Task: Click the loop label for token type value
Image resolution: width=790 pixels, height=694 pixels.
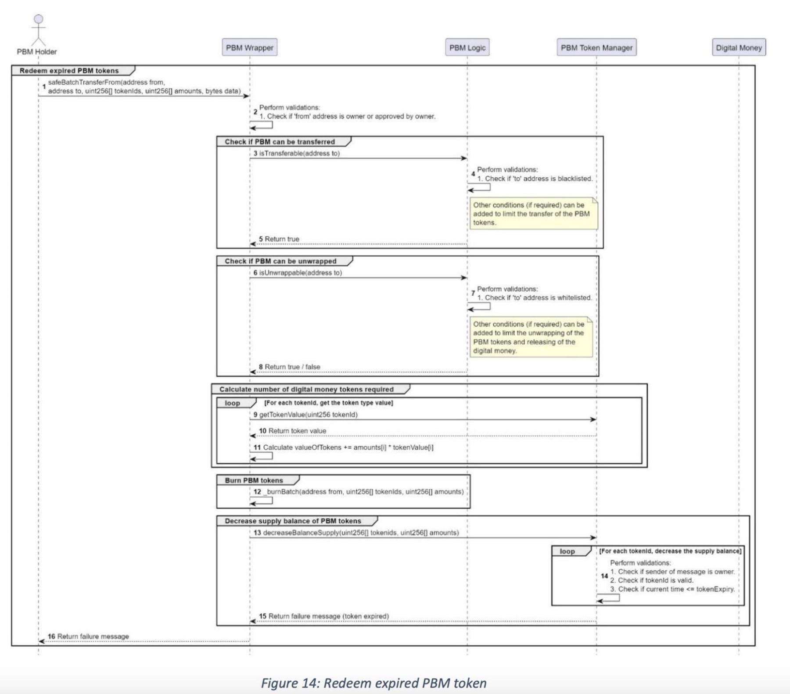Action: [x=232, y=403]
